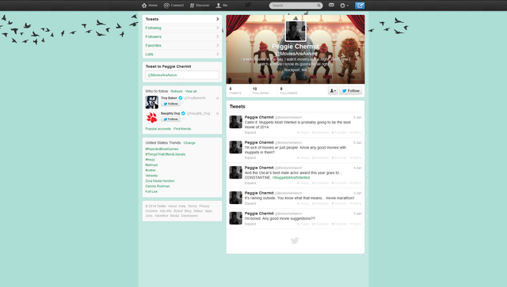Open the Connect tab

[173, 6]
